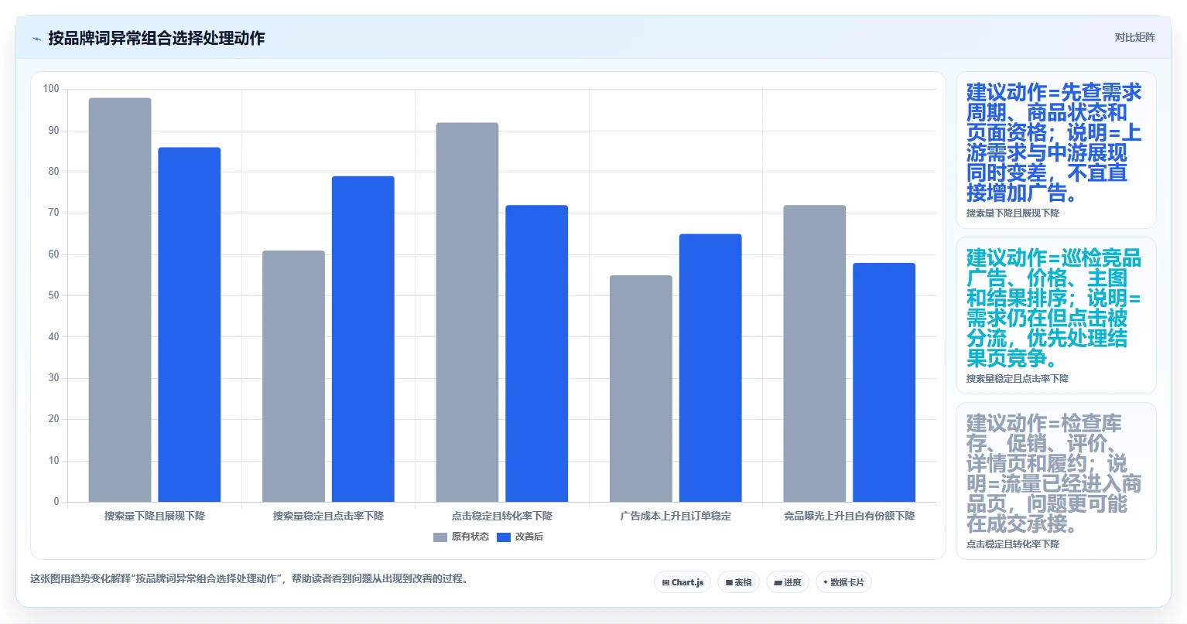Open the blue card about 先查需求周期

coord(1056,151)
